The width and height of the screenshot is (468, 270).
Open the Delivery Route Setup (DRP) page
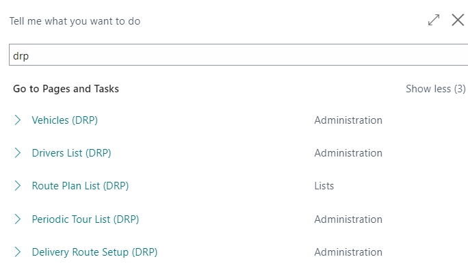94,252
